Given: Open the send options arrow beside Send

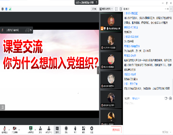Looking at the screenshot, I should (170, 132).
